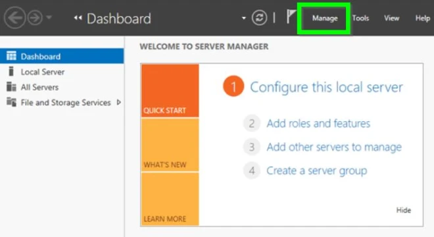Open the View menu
Image resolution: width=434 pixels, height=237 pixels.
[x=391, y=18]
